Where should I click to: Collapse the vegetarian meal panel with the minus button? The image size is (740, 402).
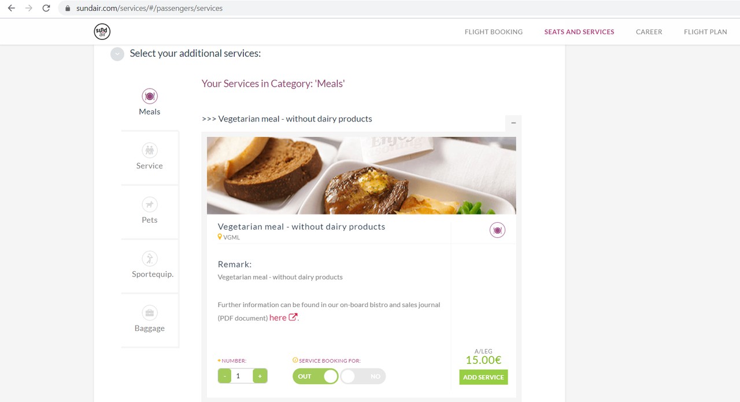coord(513,123)
